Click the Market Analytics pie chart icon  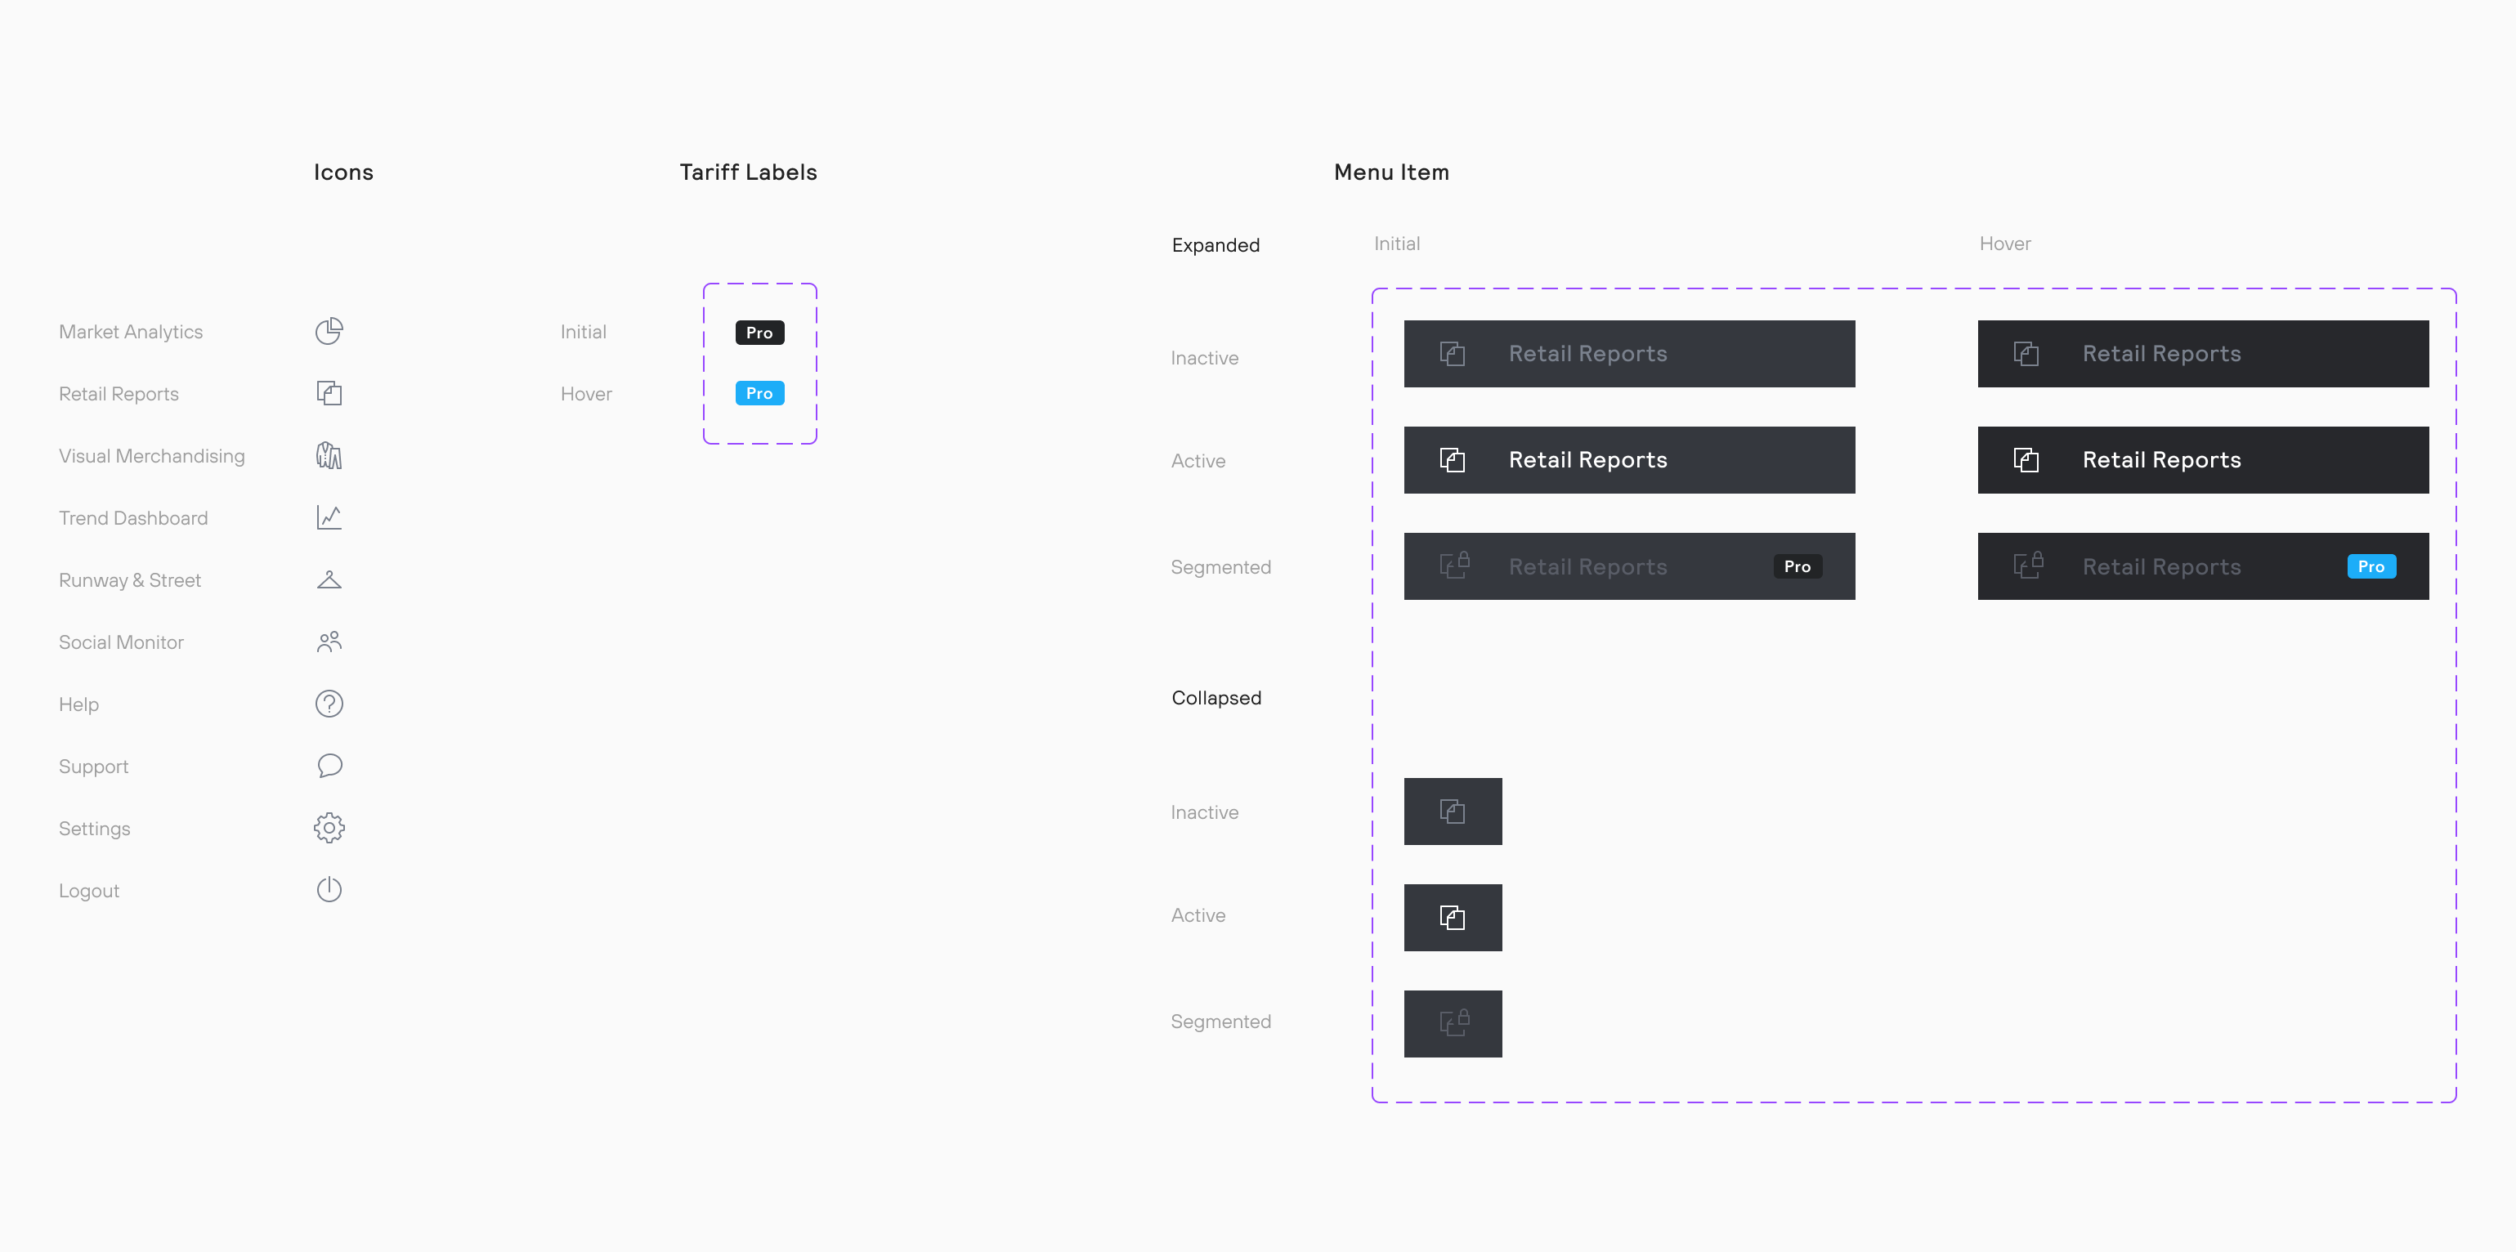pyautogui.click(x=327, y=331)
